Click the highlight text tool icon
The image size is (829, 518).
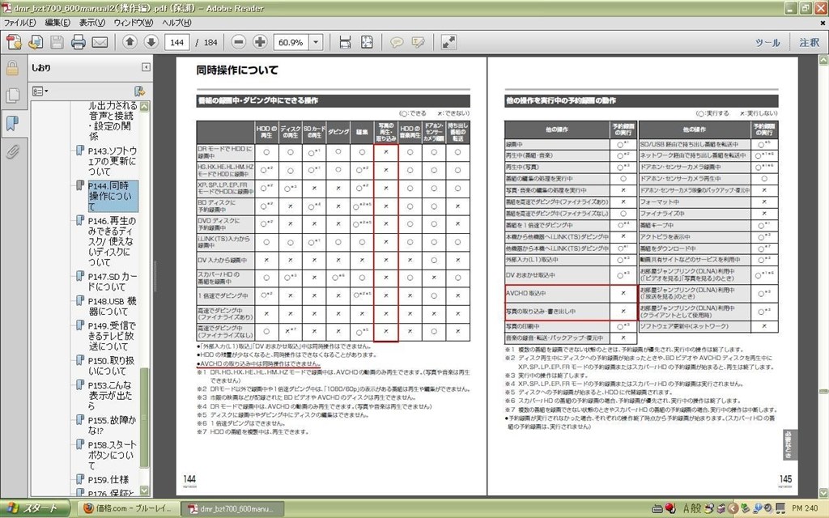pyautogui.click(x=418, y=42)
